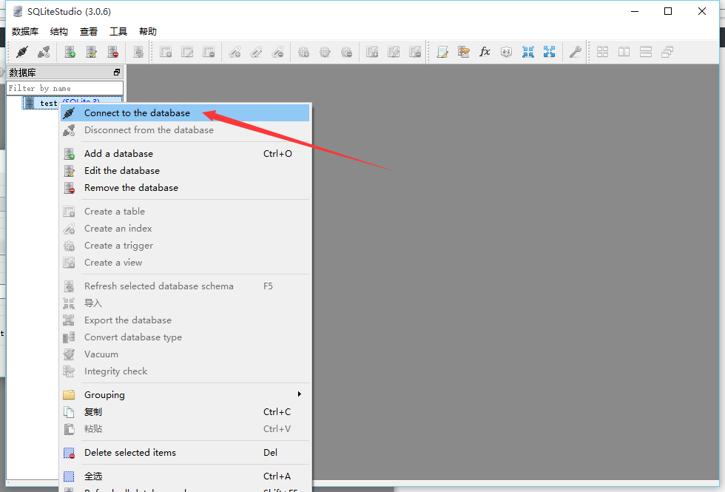The width and height of the screenshot is (725, 492).
Task: Click the Tile windows vertically icon
Action: point(645,52)
